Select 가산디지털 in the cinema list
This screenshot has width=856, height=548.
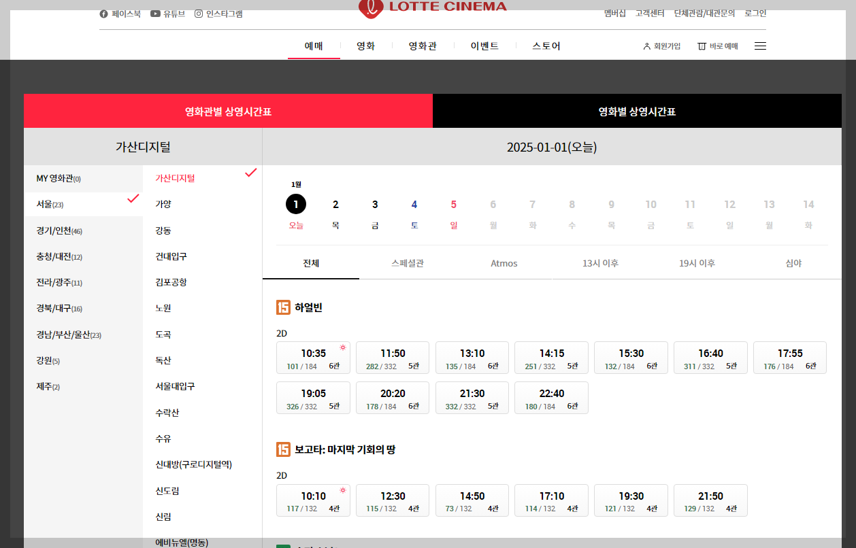coord(175,178)
